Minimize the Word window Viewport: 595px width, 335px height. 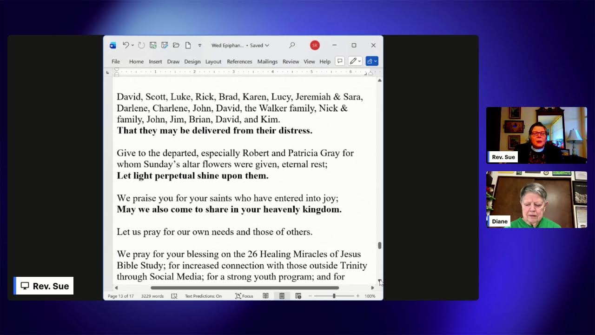pyautogui.click(x=334, y=45)
